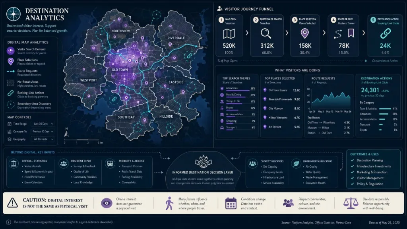Click the warning triangle caution icon

point(12,203)
